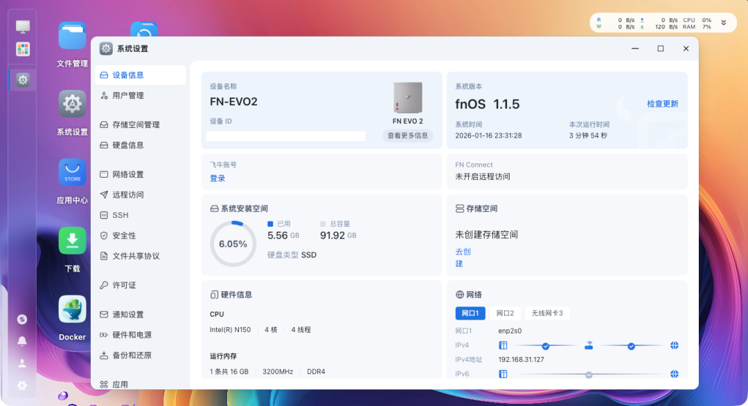The image size is (748, 406).
Task: Switch to the 无线网卡3 tab
Action: [546, 313]
